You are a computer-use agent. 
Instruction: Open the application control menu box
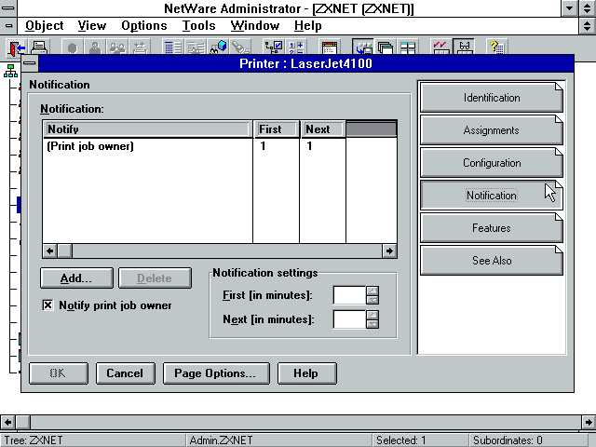click(x=8, y=8)
